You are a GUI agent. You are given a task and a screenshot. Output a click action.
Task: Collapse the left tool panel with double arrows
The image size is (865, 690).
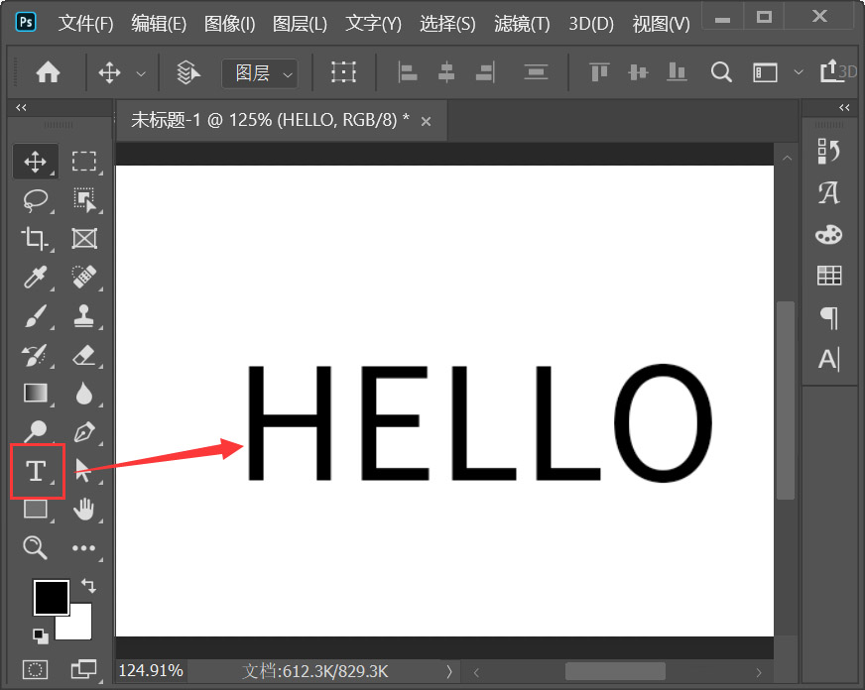coord(20,107)
